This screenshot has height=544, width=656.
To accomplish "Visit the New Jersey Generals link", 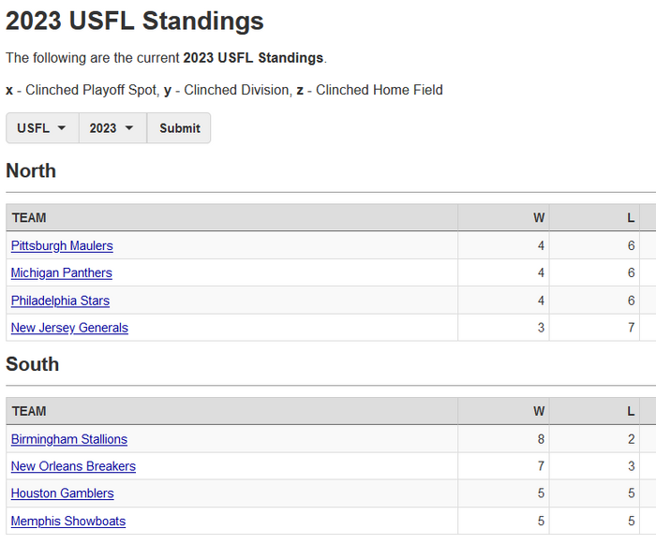I will 69,328.
